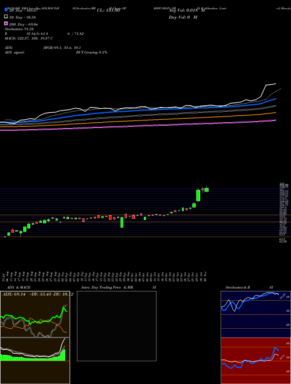Click the 'BUY Growing @ 2%' ADX signal
This screenshot has width=291, height=384.
pos(91,52)
